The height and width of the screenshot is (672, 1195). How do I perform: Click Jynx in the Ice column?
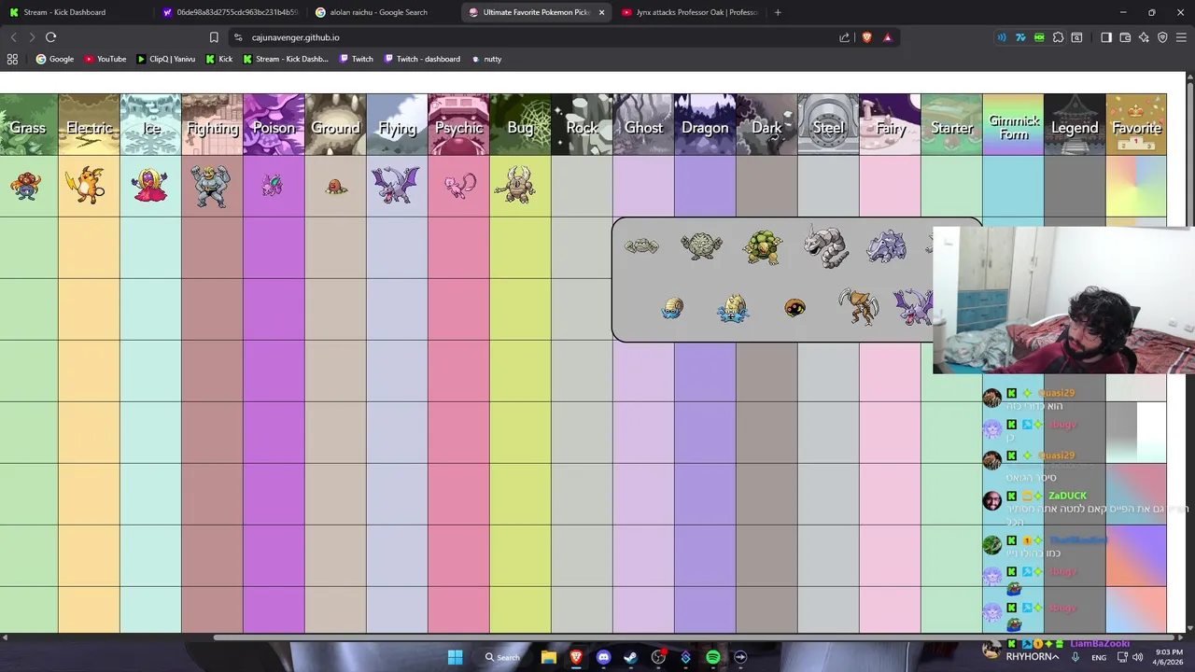(x=149, y=186)
